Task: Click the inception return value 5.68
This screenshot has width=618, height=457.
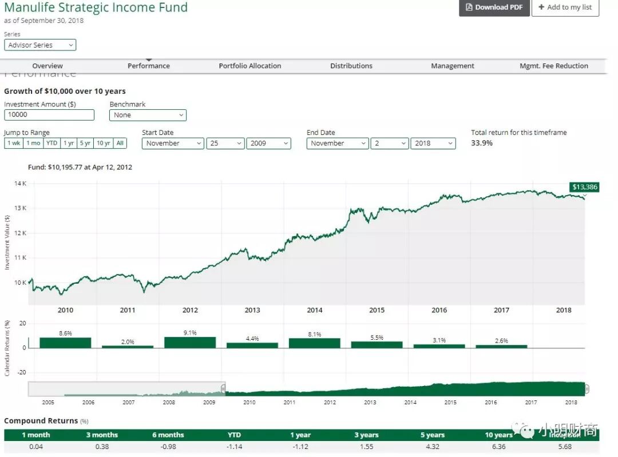Action: [x=565, y=447]
